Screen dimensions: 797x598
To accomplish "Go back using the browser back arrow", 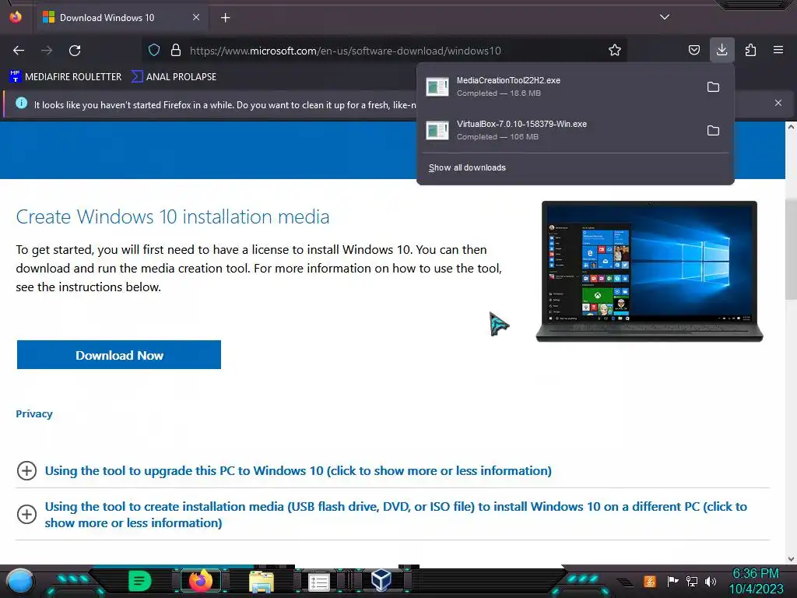I will pyautogui.click(x=19, y=51).
